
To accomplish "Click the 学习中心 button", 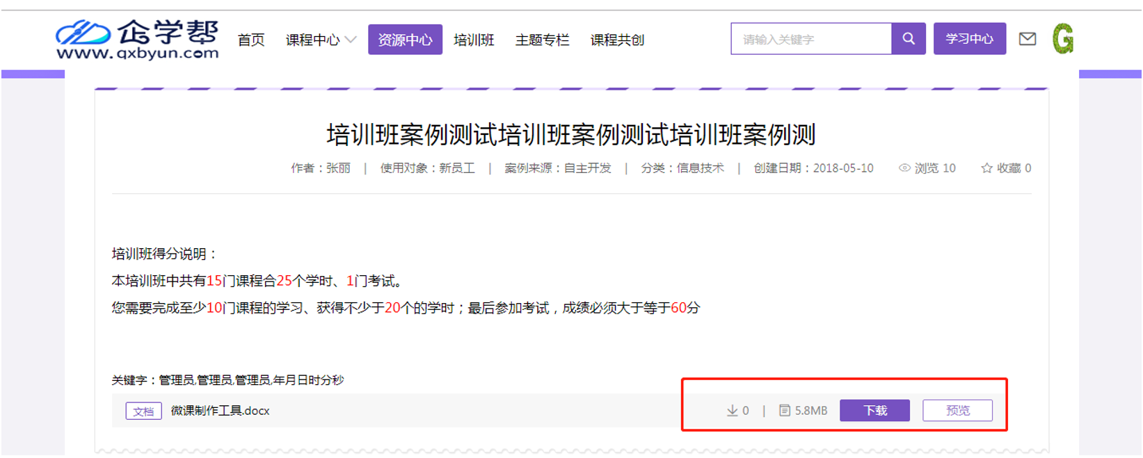I will click(969, 39).
